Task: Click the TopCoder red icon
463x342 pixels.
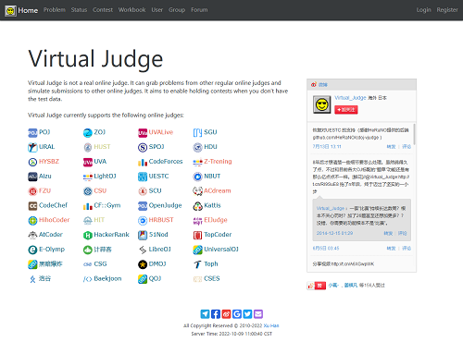Action: click(197, 235)
